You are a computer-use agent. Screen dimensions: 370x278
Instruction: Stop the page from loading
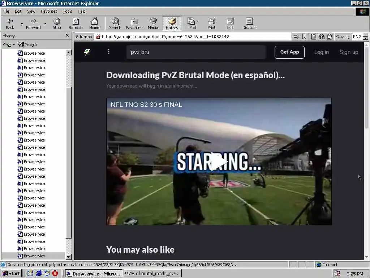(57, 24)
